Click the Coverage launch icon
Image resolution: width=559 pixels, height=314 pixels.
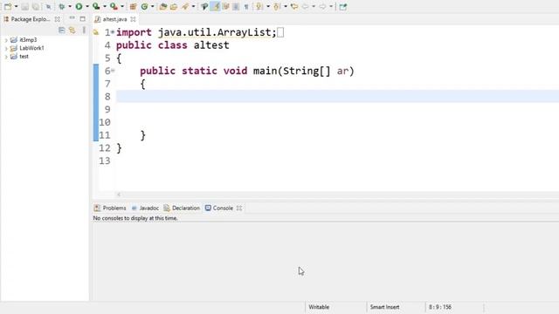[96, 6]
